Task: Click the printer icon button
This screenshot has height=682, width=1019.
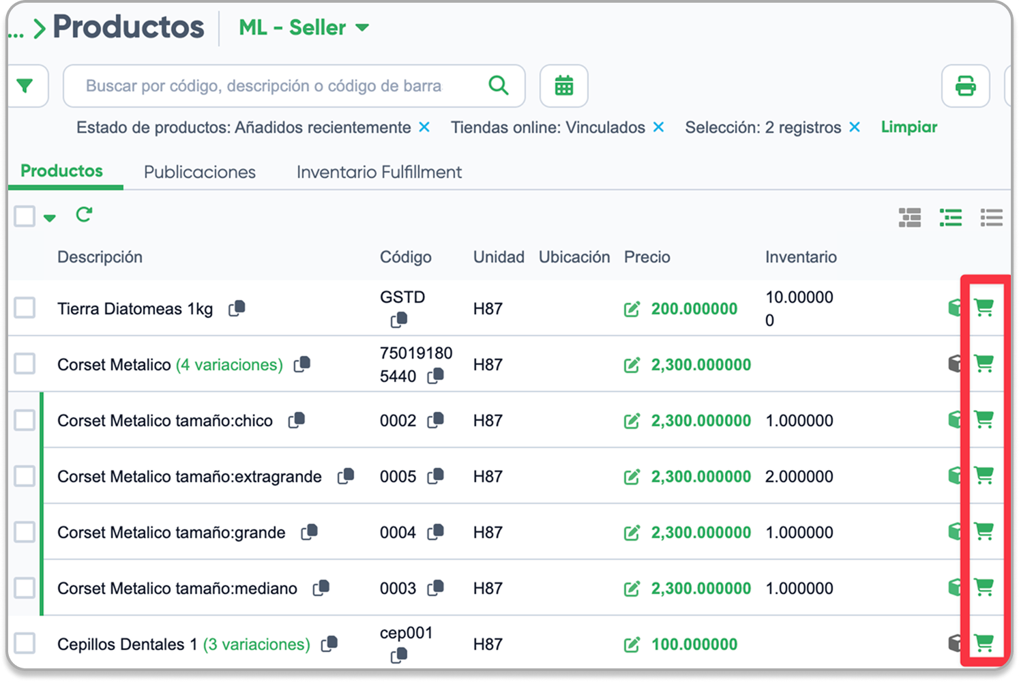Action: pos(965,86)
